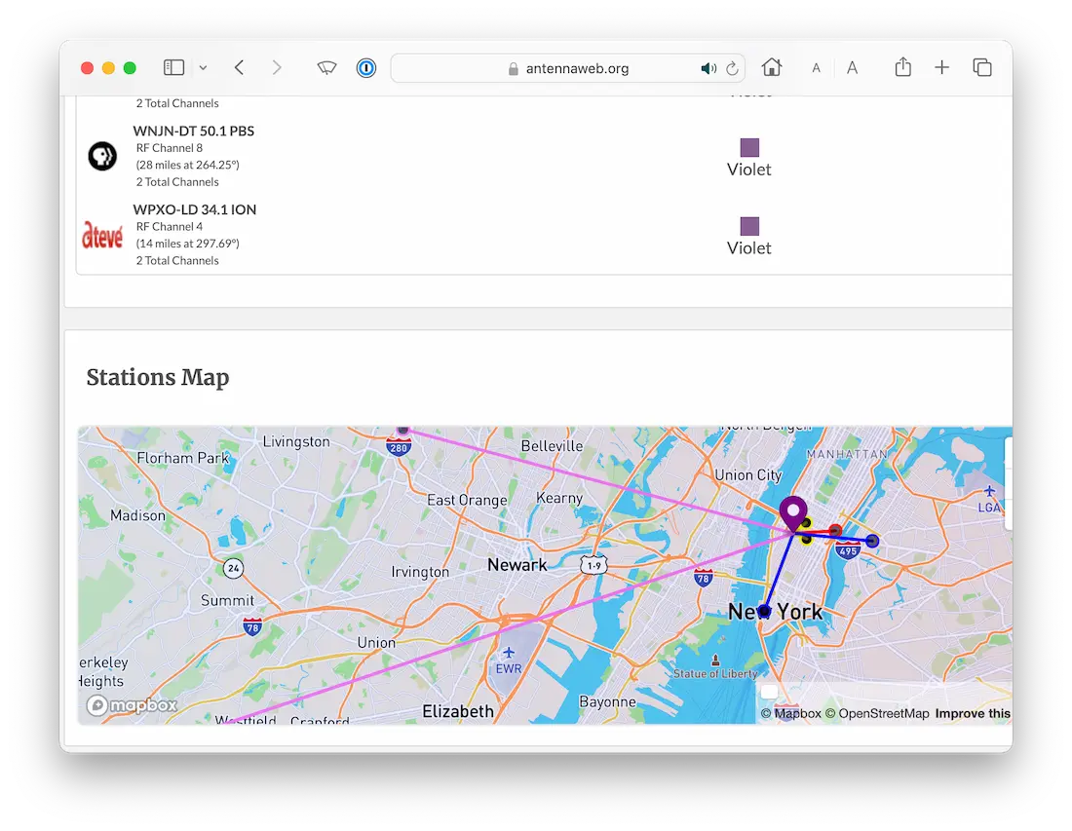The image size is (1072, 831).
Task: Click the Violet label beside WPXO-LD
Action: pos(749,248)
